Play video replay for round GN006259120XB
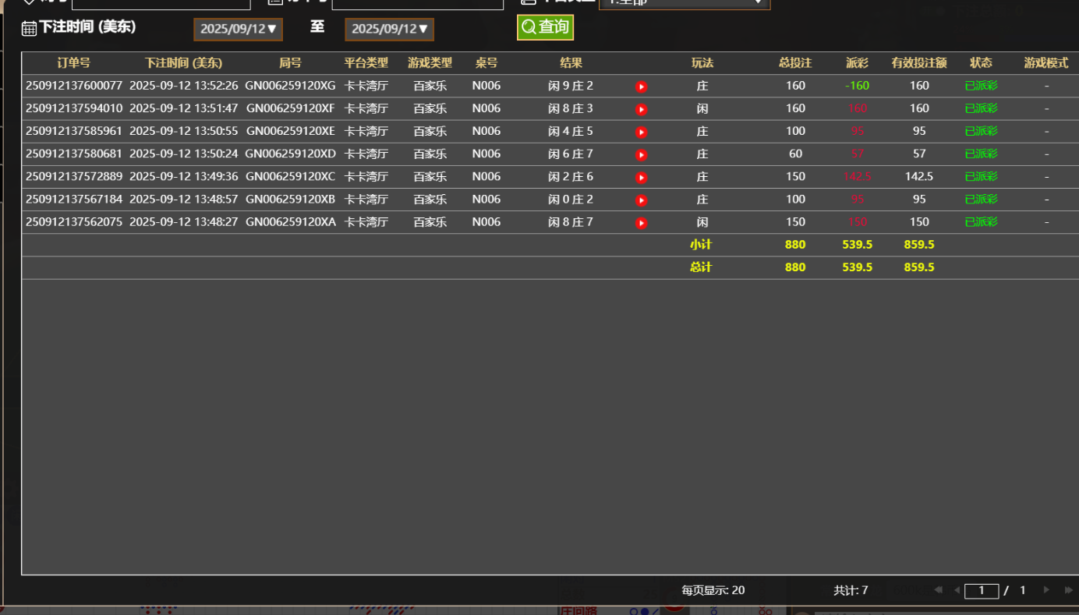1079x615 pixels. pyautogui.click(x=641, y=200)
